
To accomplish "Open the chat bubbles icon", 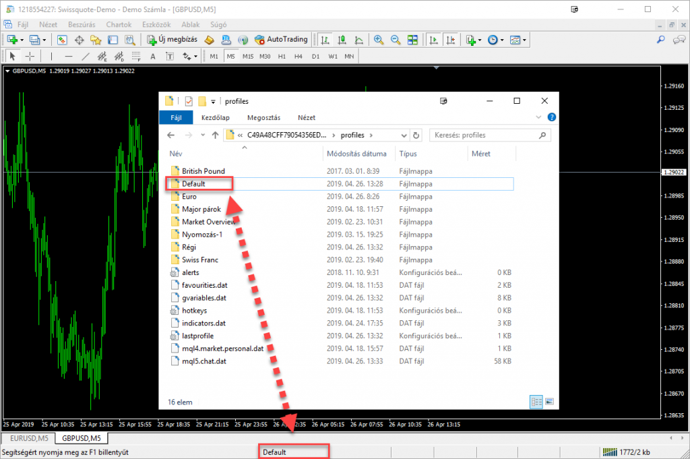I will click(679, 40).
